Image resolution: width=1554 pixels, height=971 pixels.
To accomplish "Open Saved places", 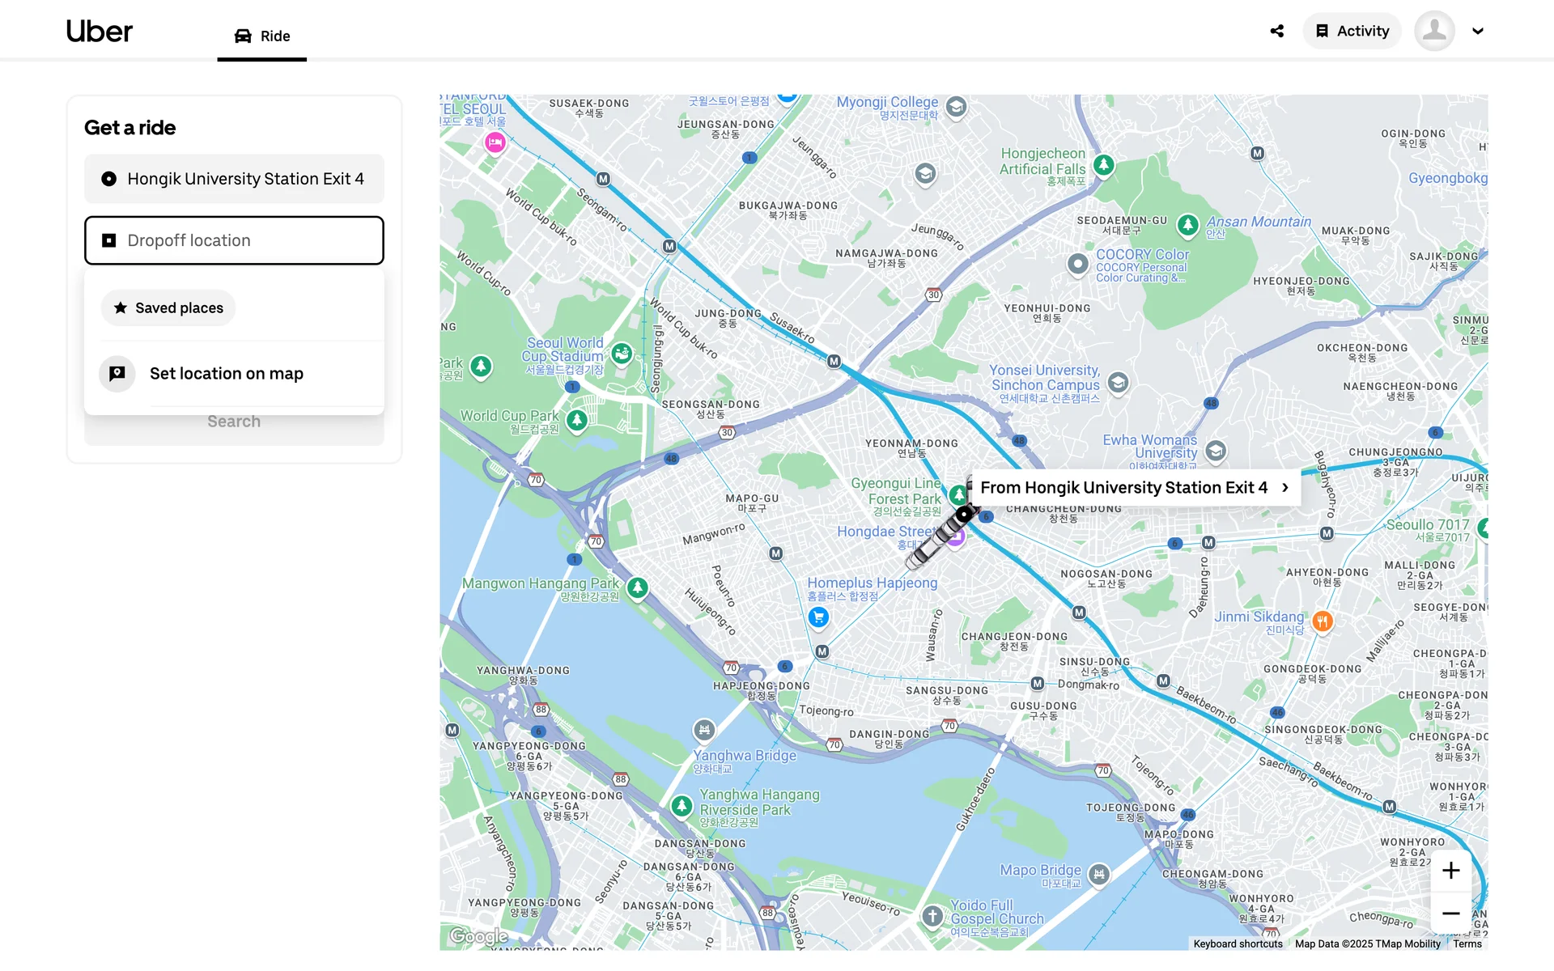I will tap(168, 308).
